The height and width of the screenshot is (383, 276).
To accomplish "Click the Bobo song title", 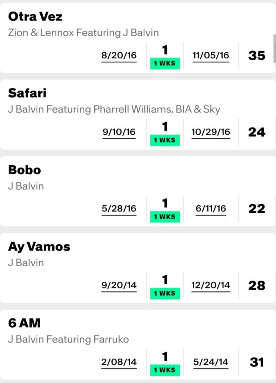I will click(25, 170).
